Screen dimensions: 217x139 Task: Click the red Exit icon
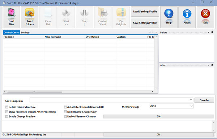205,17
